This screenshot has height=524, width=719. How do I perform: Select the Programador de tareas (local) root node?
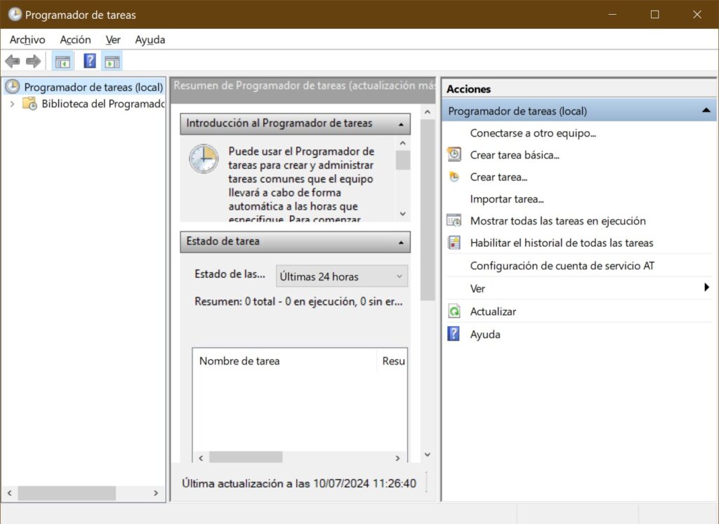click(84, 87)
